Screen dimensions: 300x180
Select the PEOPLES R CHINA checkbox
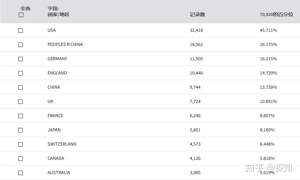20,45
